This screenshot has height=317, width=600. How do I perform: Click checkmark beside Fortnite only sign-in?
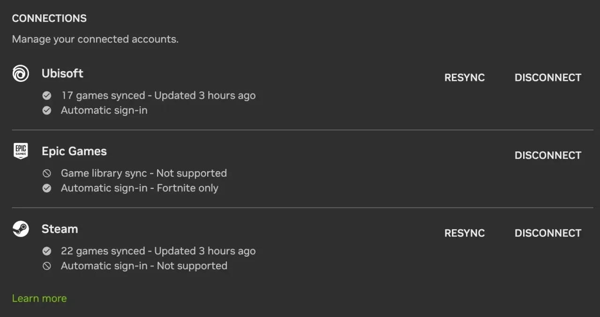(x=47, y=188)
